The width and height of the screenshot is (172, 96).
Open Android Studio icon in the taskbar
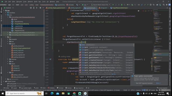tap(85, 93)
